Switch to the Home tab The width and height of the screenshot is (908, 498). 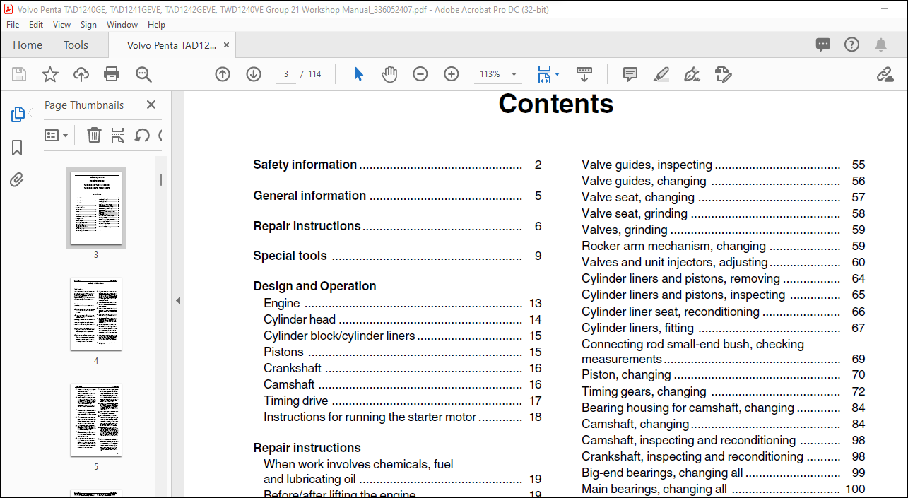coord(28,45)
